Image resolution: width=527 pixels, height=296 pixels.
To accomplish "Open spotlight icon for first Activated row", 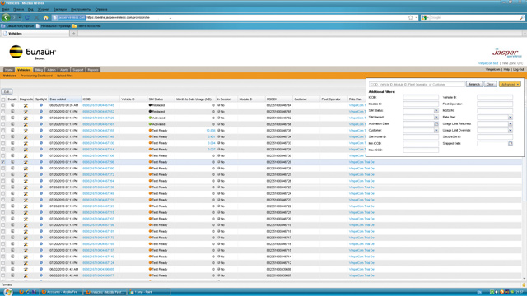I will [41, 118].
